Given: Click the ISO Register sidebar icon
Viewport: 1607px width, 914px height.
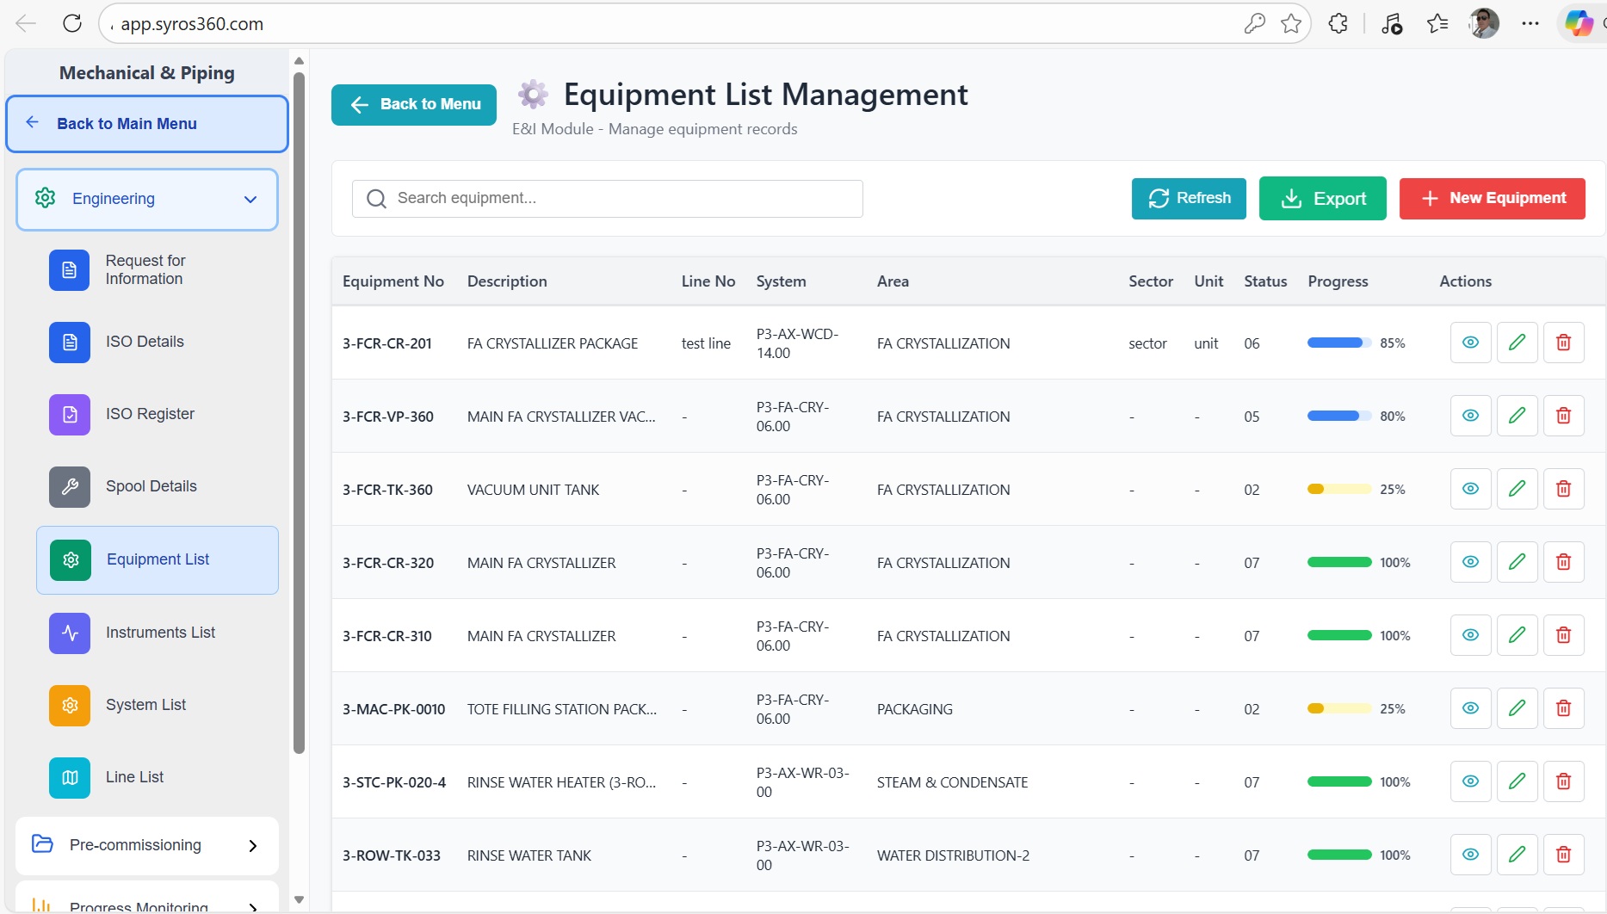Looking at the screenshot, I should [x=70, y=414].
